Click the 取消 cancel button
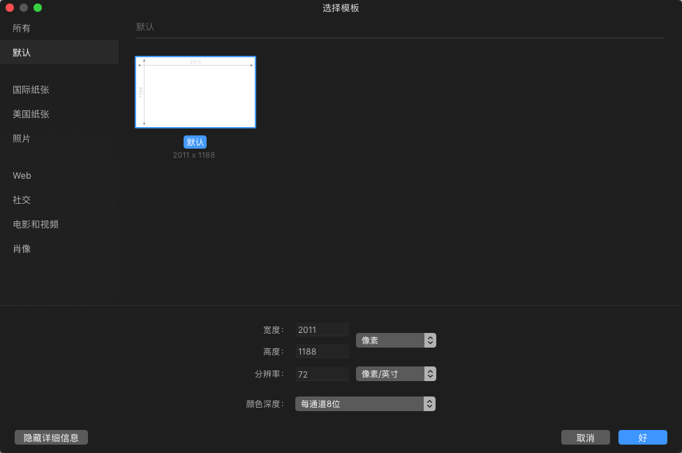 pyautogui.click(x=586, y=438)
